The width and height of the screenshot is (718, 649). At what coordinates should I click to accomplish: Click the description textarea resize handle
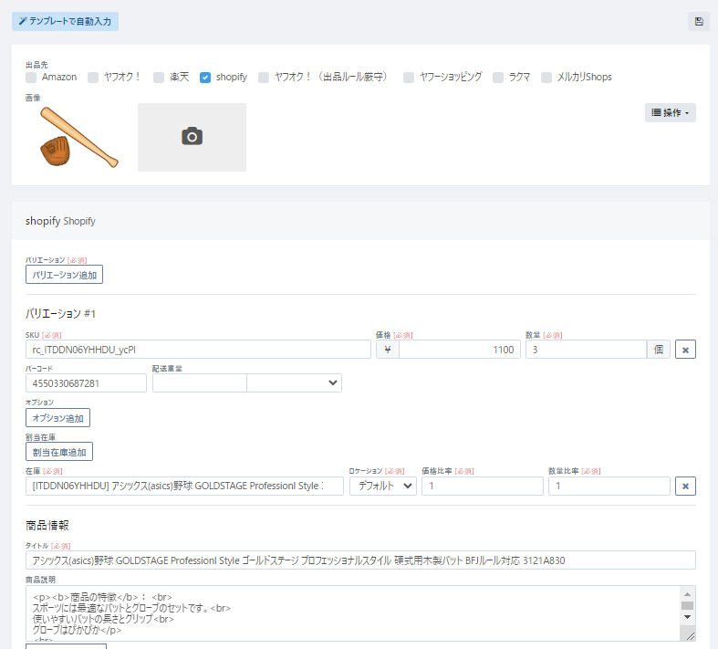[x=690, y=635]
